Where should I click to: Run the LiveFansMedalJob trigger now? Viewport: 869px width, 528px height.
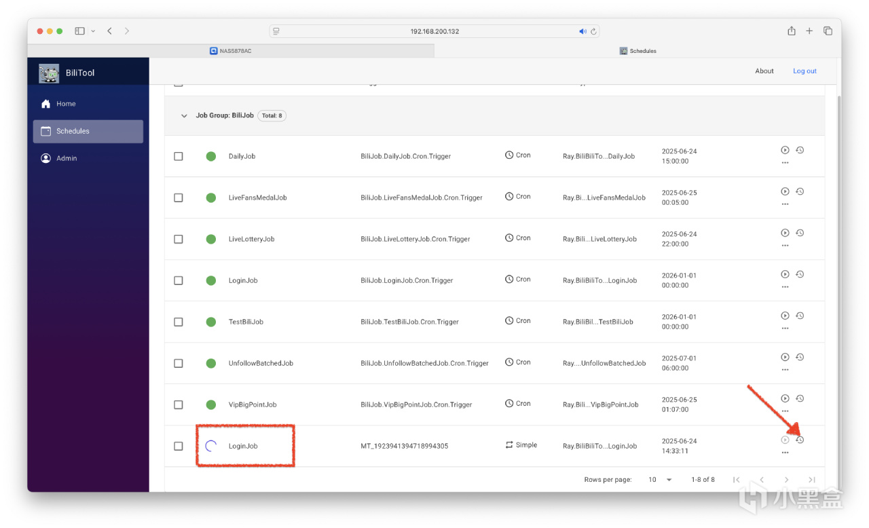click(x=785, y=191)
